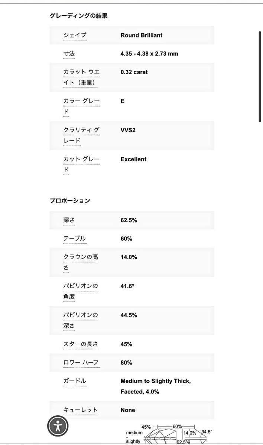Open the accessibility options icon

click(x=58, y=426)
